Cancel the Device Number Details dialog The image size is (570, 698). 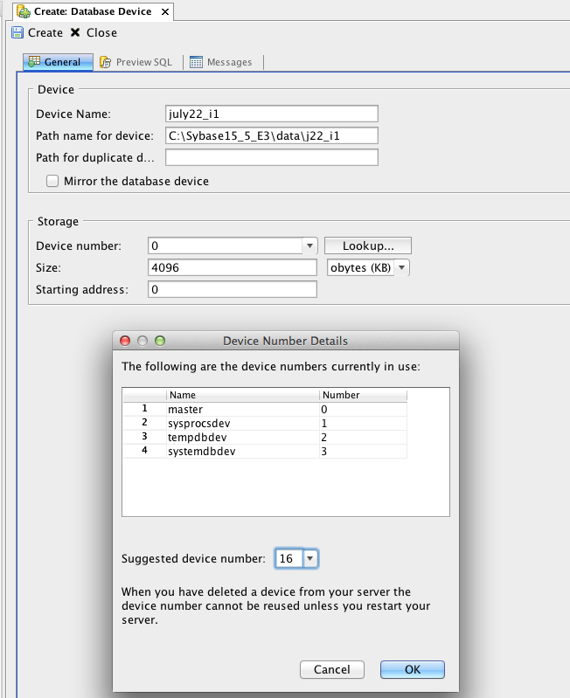tap(331, 670)
